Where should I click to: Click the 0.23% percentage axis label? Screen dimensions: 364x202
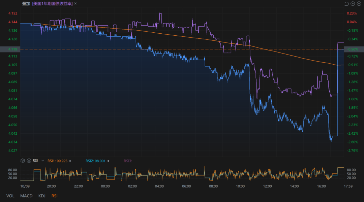click(x=352, y=13)
